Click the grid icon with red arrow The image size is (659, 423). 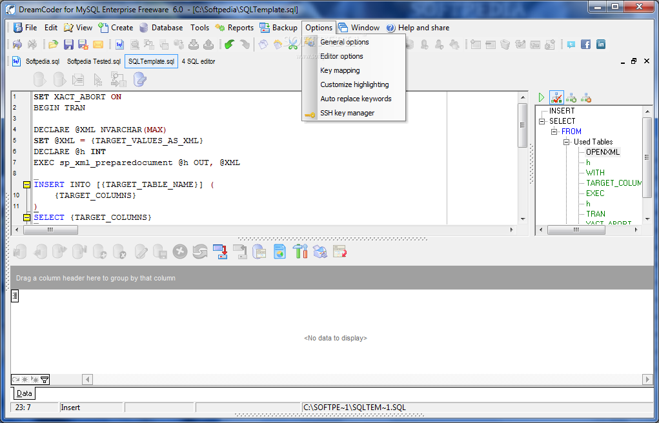(340, 251)
